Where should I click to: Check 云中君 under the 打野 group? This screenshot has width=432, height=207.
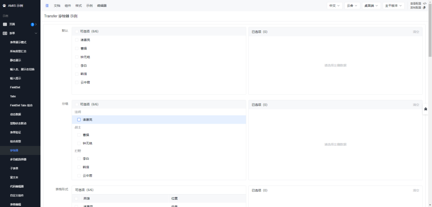point(79,176)
